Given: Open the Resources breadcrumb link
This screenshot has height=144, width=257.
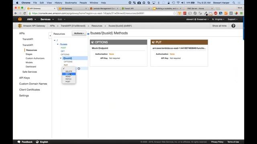Looking at the screenshot, I should tap(97, 26).
